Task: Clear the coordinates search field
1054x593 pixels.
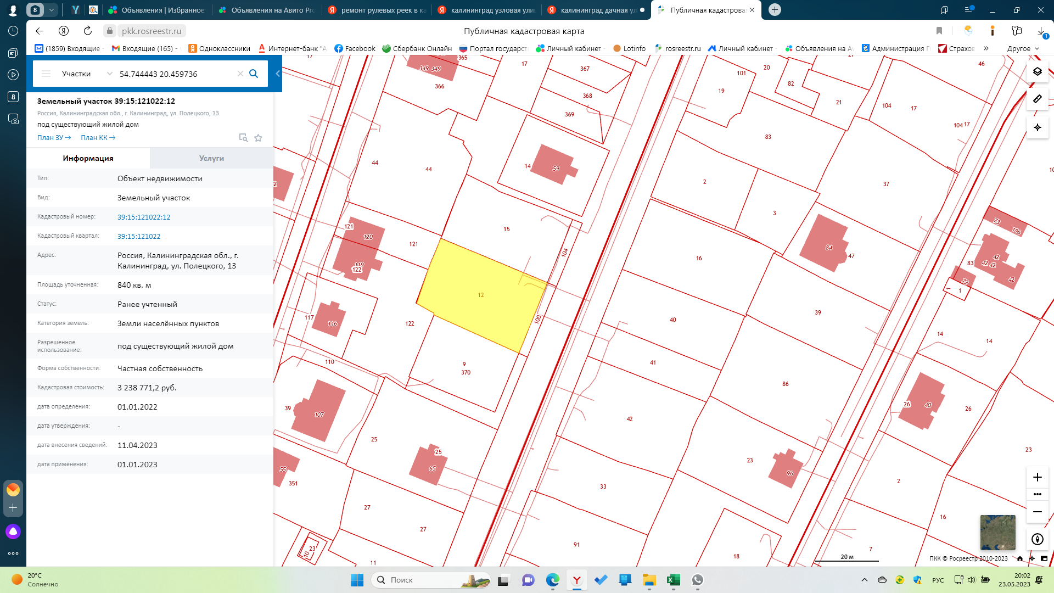Action: click(x=240, y=74)
